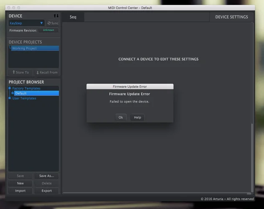Click the Firmware Revision label

23,31
